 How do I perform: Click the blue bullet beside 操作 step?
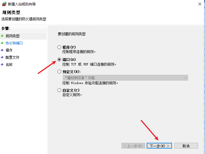[x=2, y=50]
